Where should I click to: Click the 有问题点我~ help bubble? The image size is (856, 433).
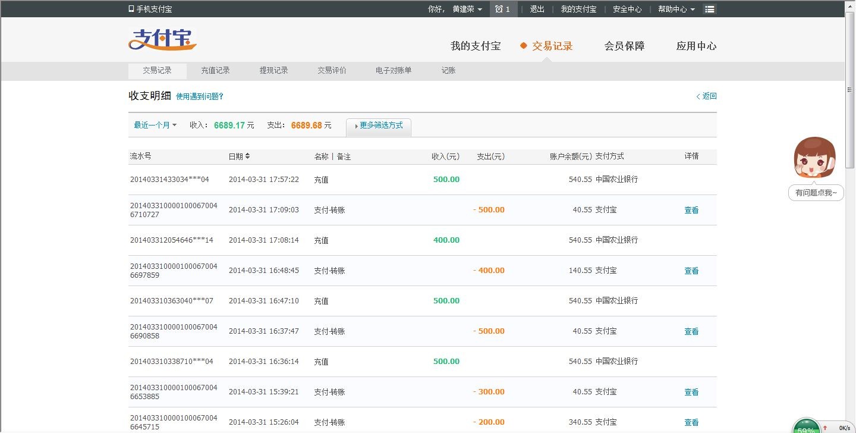pyautogui.click(x=816, y=193)
